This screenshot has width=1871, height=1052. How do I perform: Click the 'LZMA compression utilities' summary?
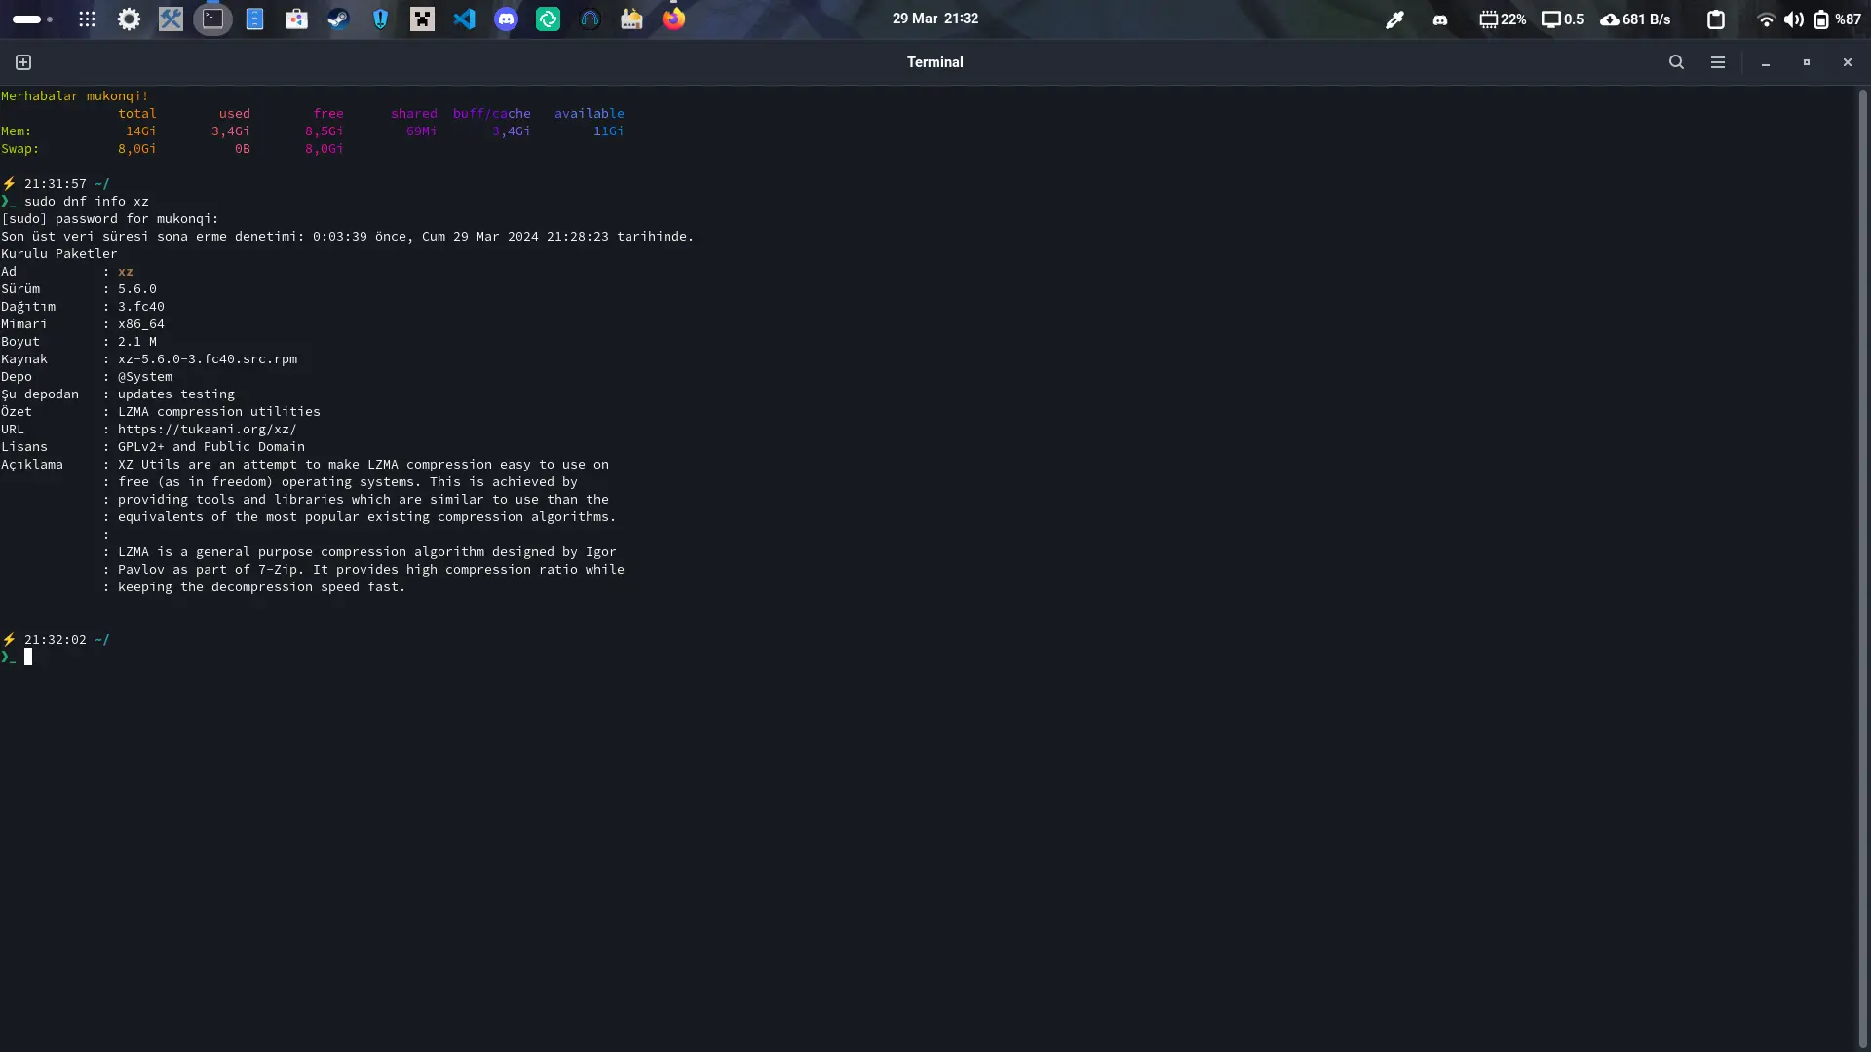point(219,412)
